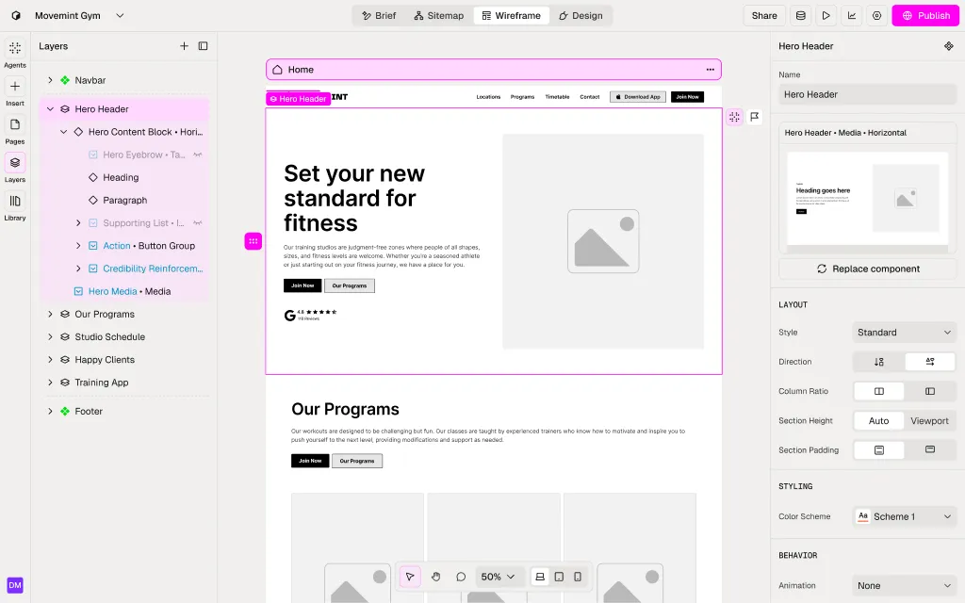The width and height of the screenshot is (965, 603).
Task: Click the Share button
Action: 764,15
